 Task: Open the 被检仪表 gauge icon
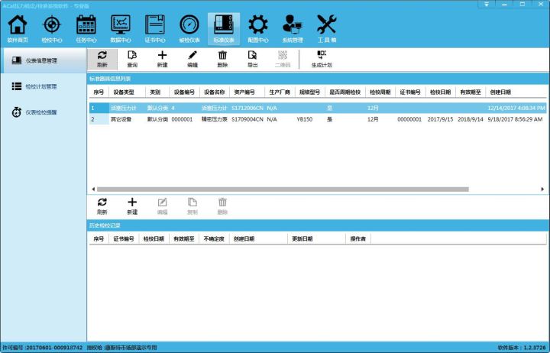(x=189, y=28)
